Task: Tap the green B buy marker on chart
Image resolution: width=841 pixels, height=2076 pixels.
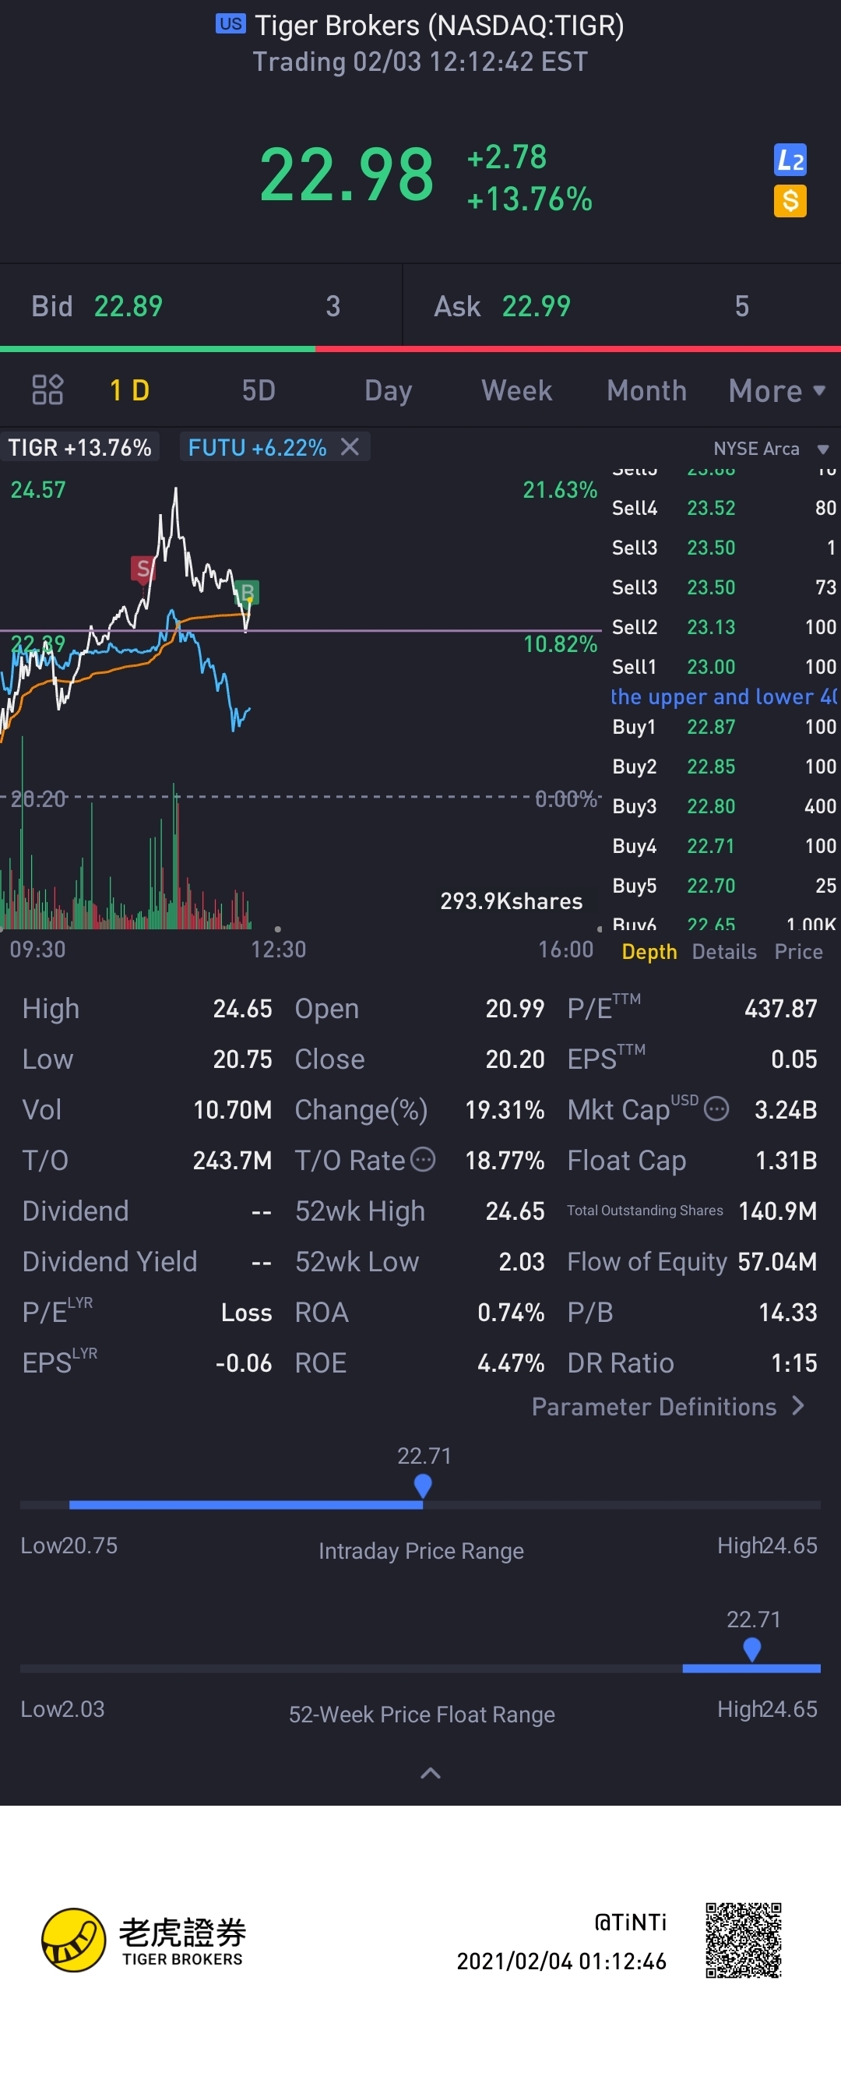Action: (x=248, y=592)
